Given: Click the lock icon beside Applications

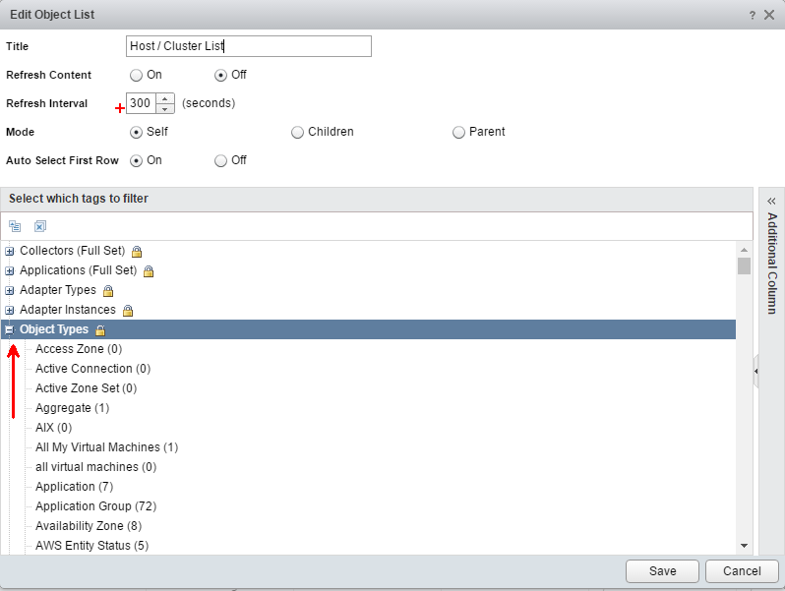Looking at the screenshot, I should tap(149, 271).
